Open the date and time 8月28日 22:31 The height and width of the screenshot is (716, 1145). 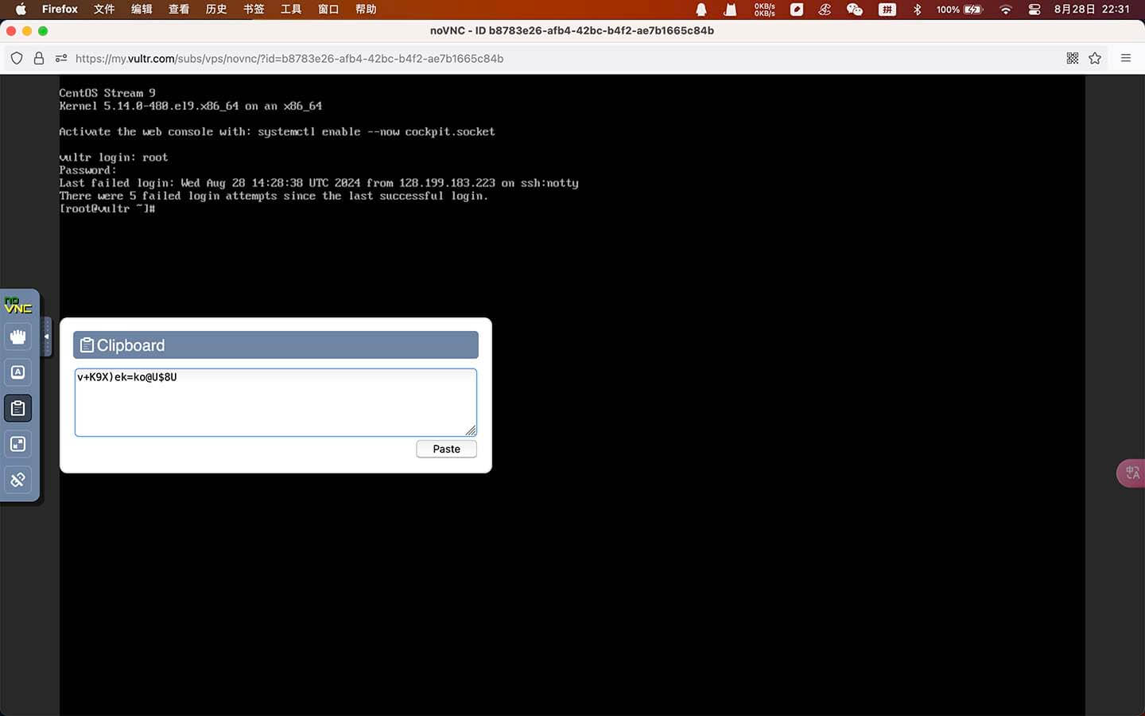tap(1092, 10)
